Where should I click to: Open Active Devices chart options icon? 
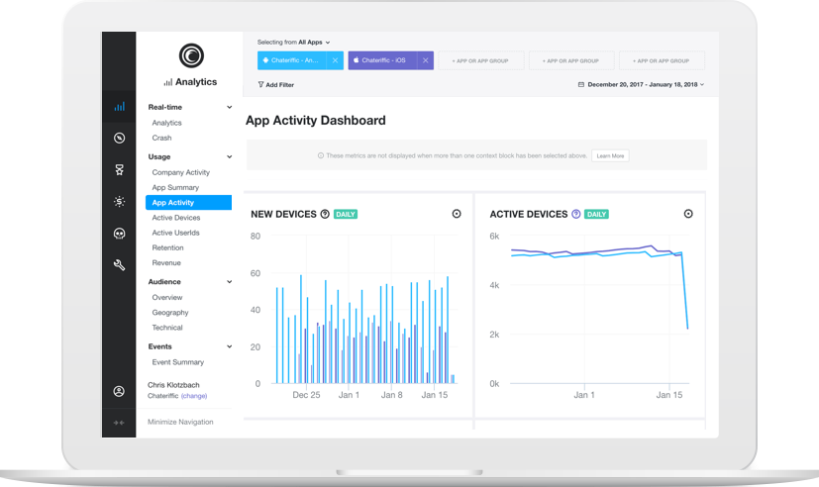tap(688, 214)
